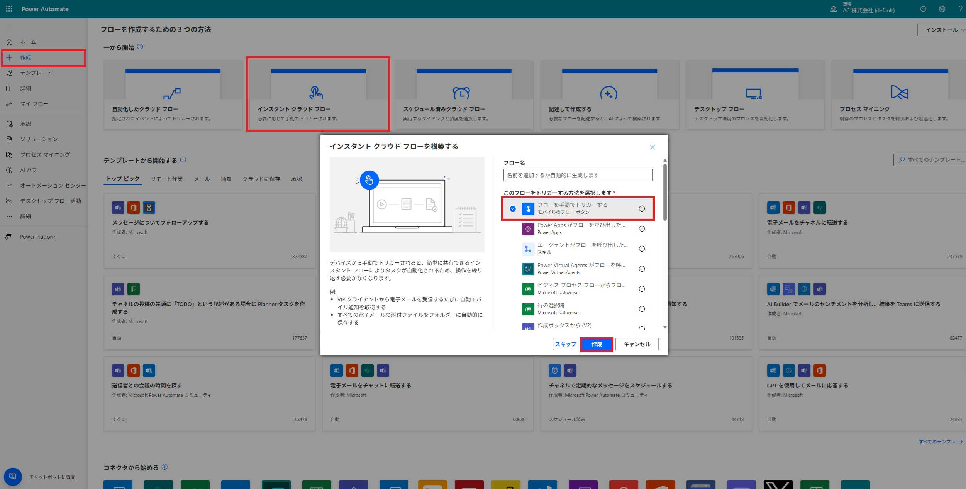Choose インスタント クラウド フロー card

coord(318,95)
